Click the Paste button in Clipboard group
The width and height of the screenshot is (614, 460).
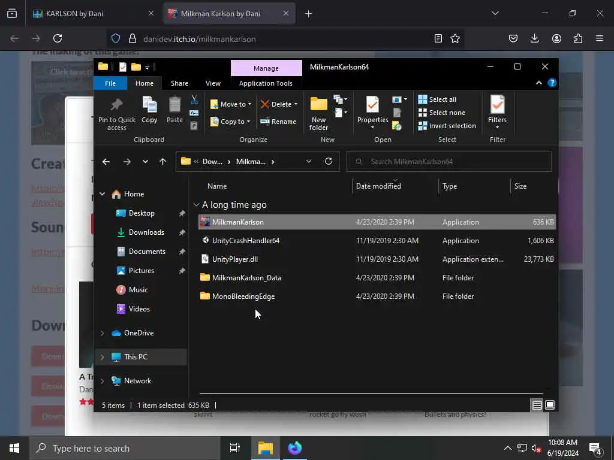[174, 110]
